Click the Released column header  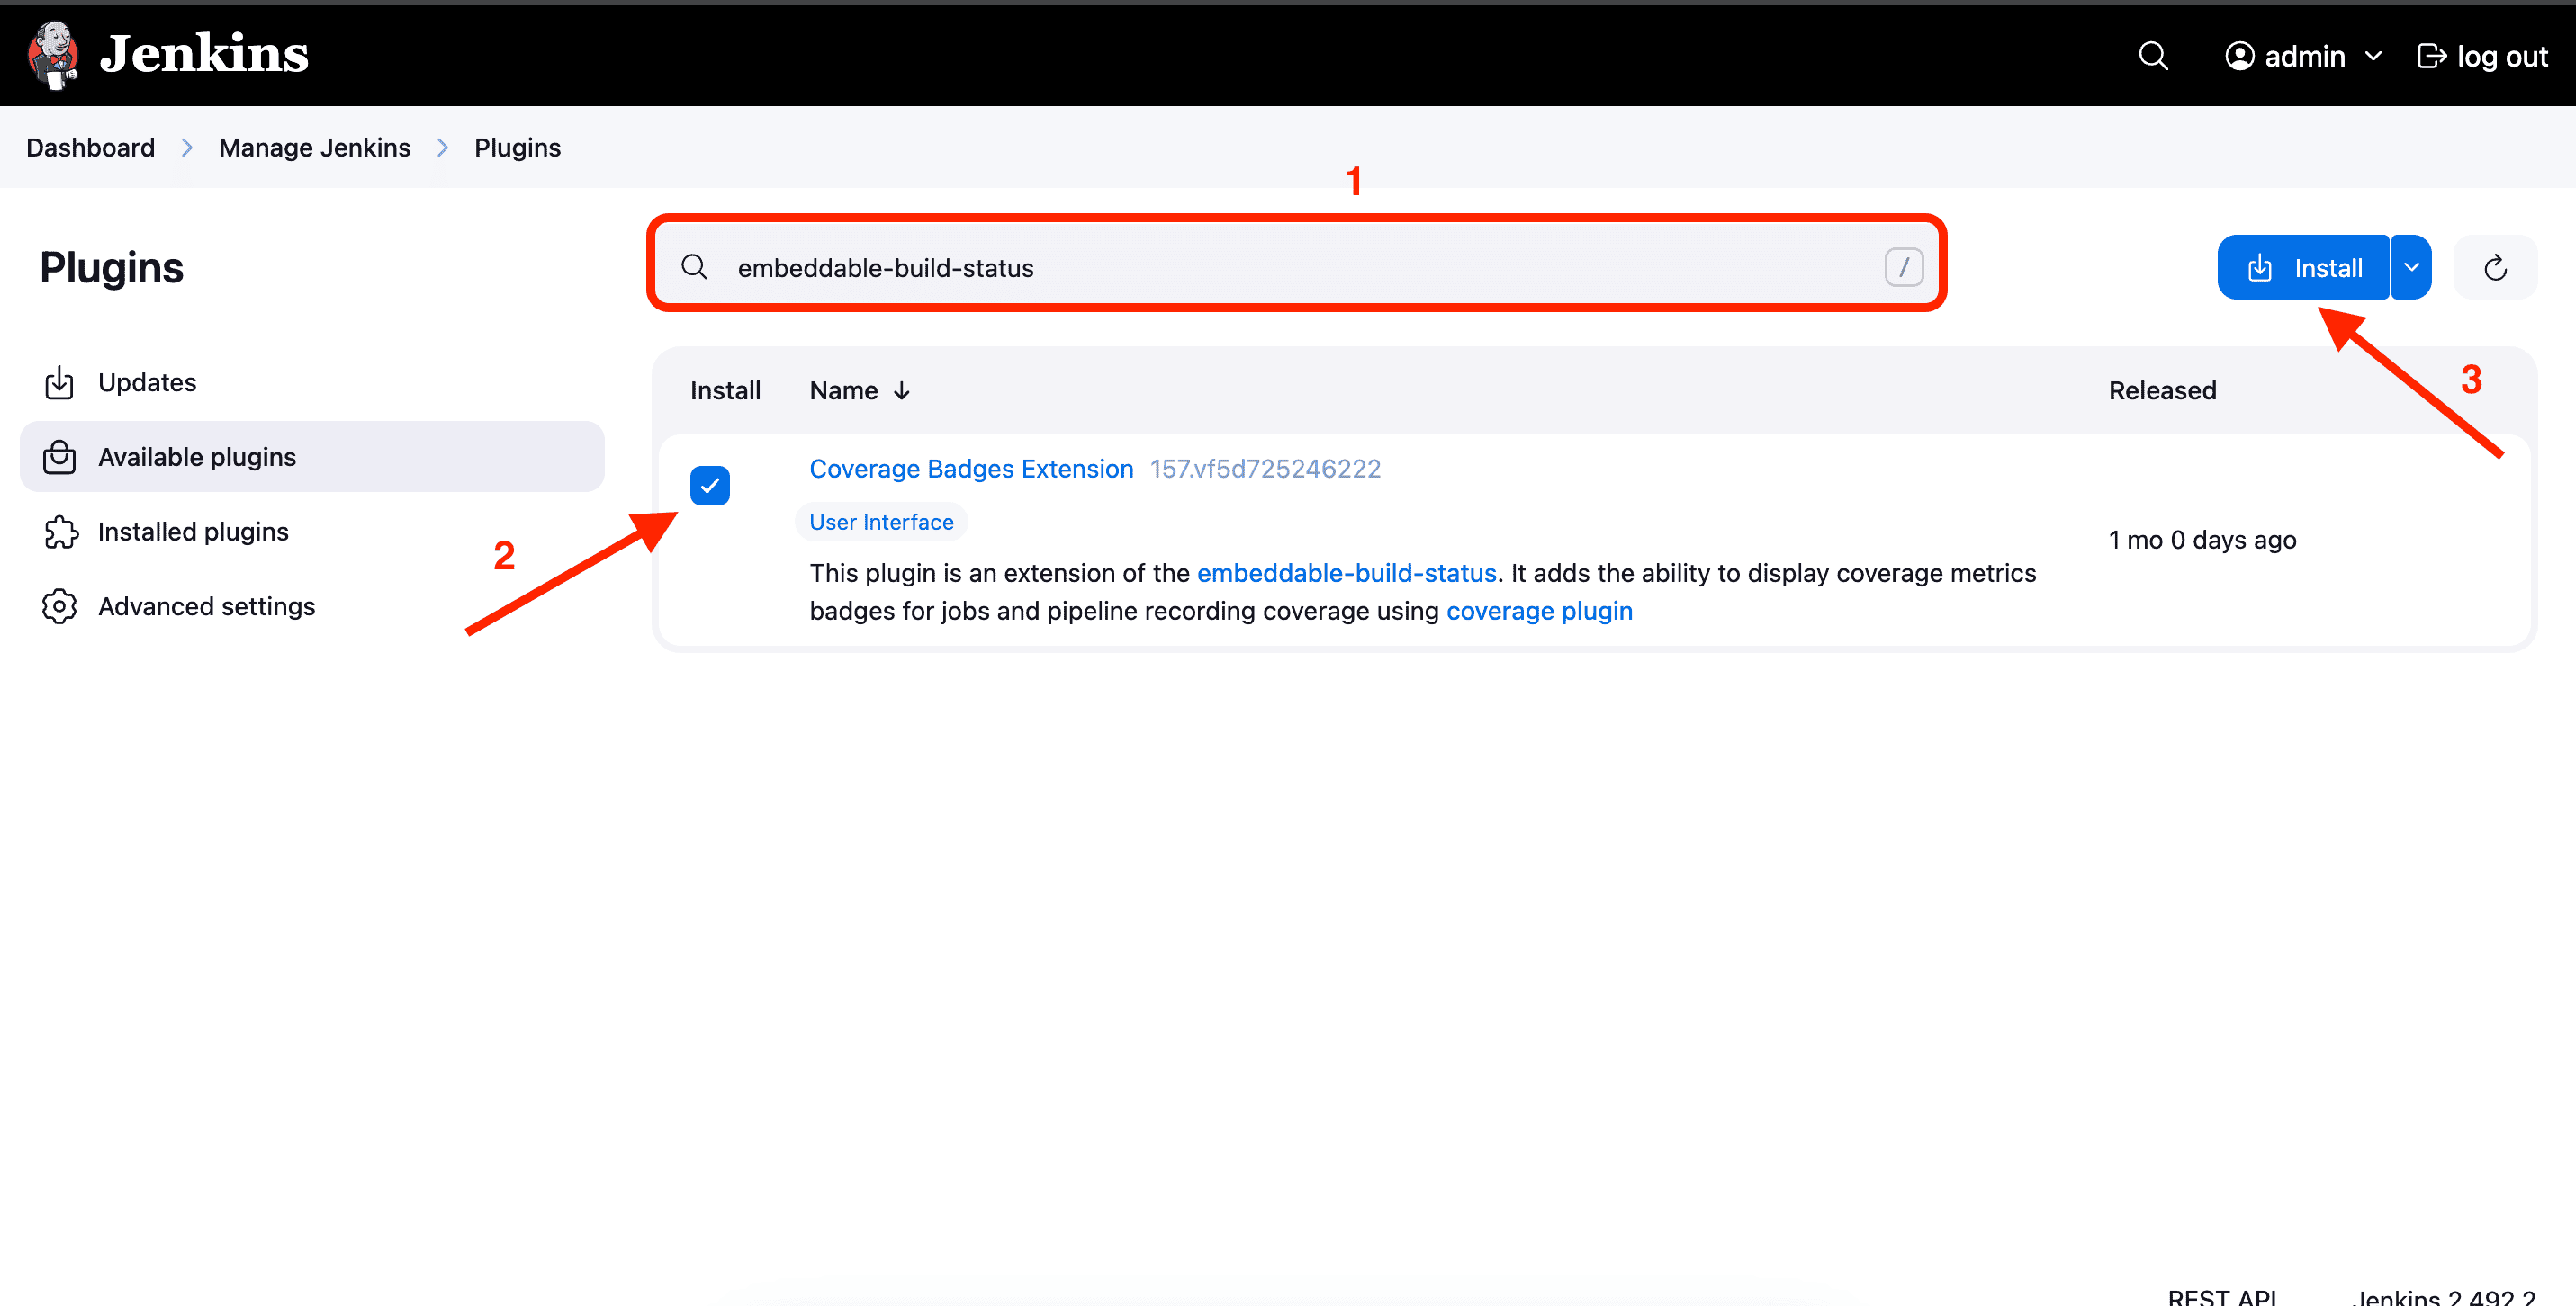pos(2162,390)
